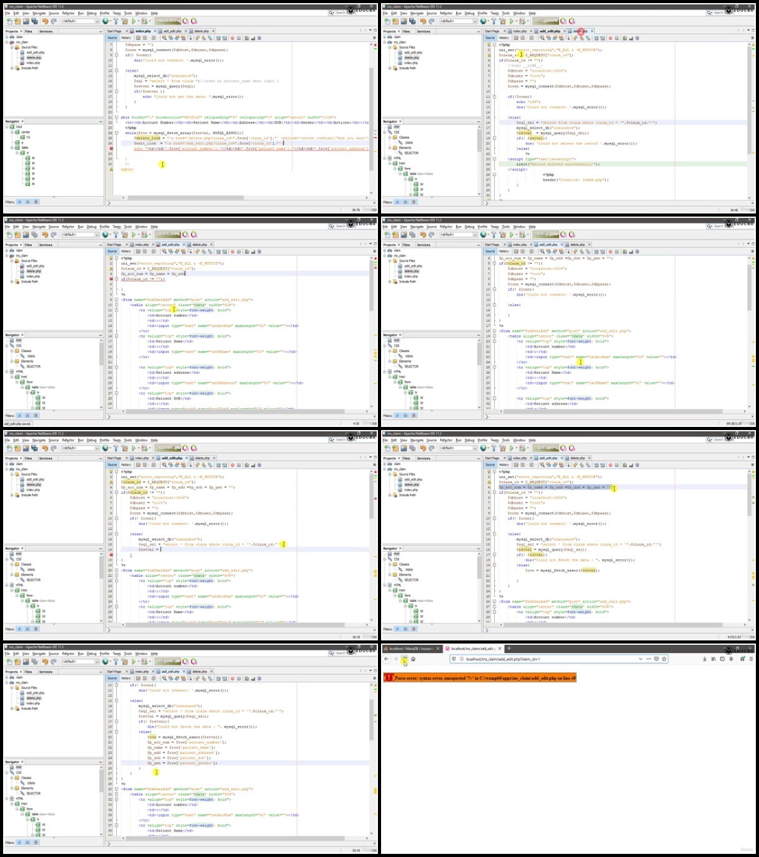Click New File icon in NetBeans editing index.php

[x=9, y=21]
